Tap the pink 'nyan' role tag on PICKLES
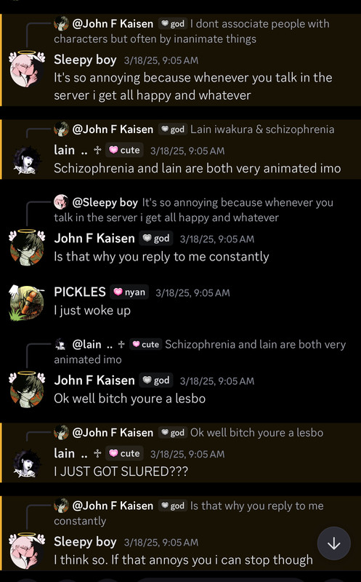The width and height of the screenshot is (361, 582). pyautogui.click(x=130, y=292)
